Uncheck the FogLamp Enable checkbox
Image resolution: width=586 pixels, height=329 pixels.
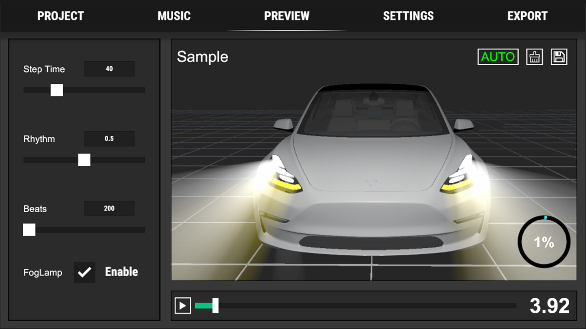(85, 272)
